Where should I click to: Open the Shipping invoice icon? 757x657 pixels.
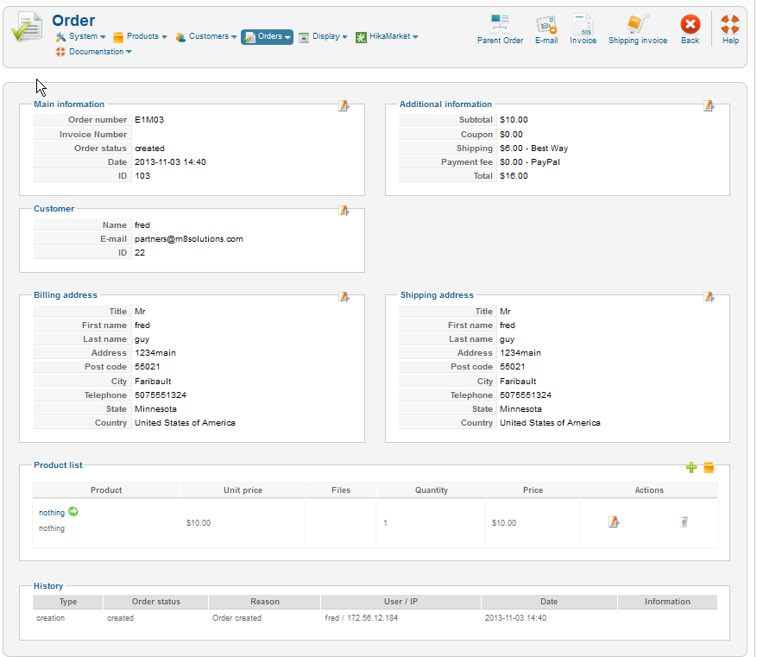(637, 24)
